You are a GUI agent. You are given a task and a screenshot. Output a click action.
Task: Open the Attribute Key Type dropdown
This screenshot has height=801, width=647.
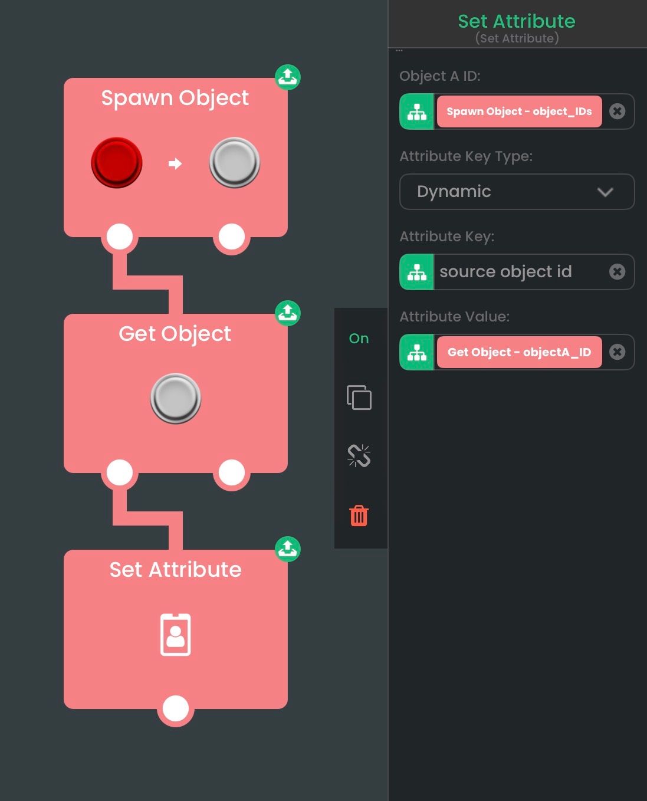click(x=517, y=192)
